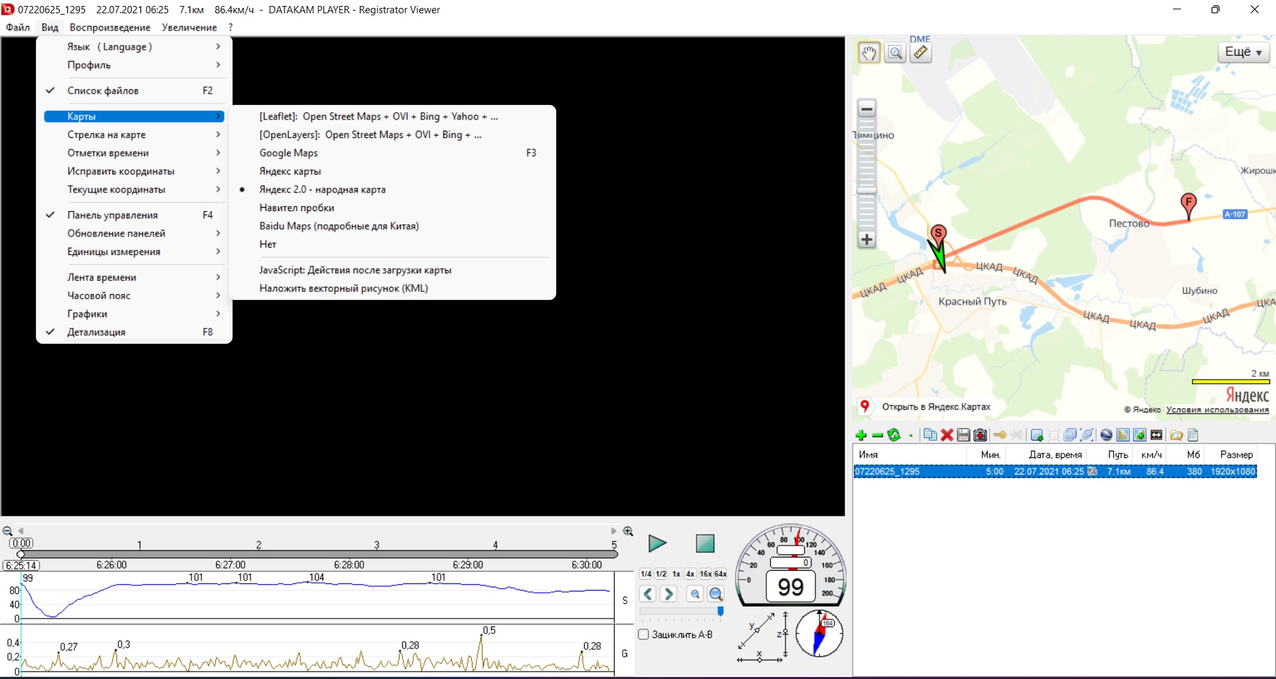Step to the previous frame arrow
The width and height of the screenshot is (1276, 679).
pos(648,594)
